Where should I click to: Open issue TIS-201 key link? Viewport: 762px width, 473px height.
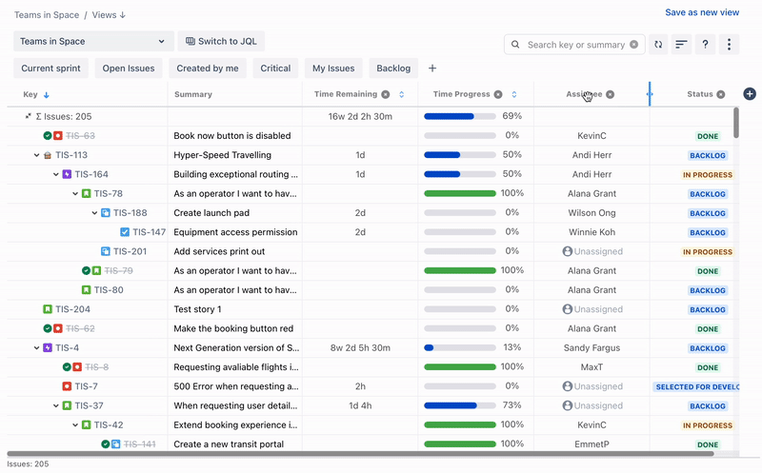pyautogui.click(x=130, y=251)
